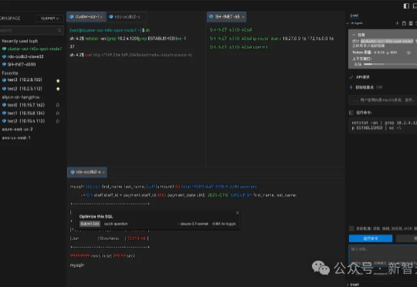This screenshot has height=287, width=417.
Task: Collapse the Recently used top6 section
Action: click(20, 41)
